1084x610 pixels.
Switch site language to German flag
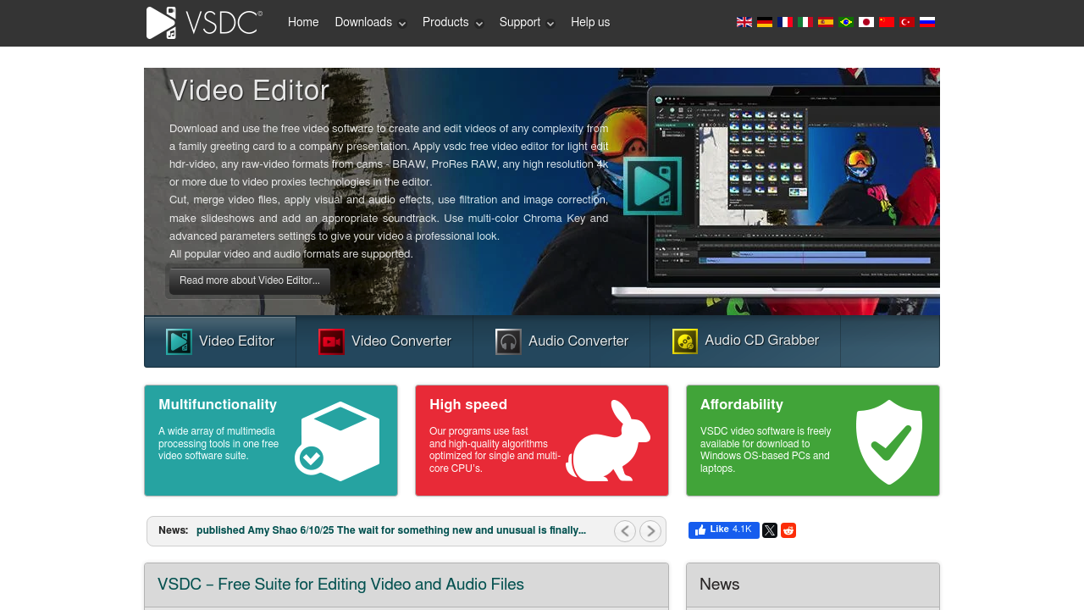[x=765, y=22]
